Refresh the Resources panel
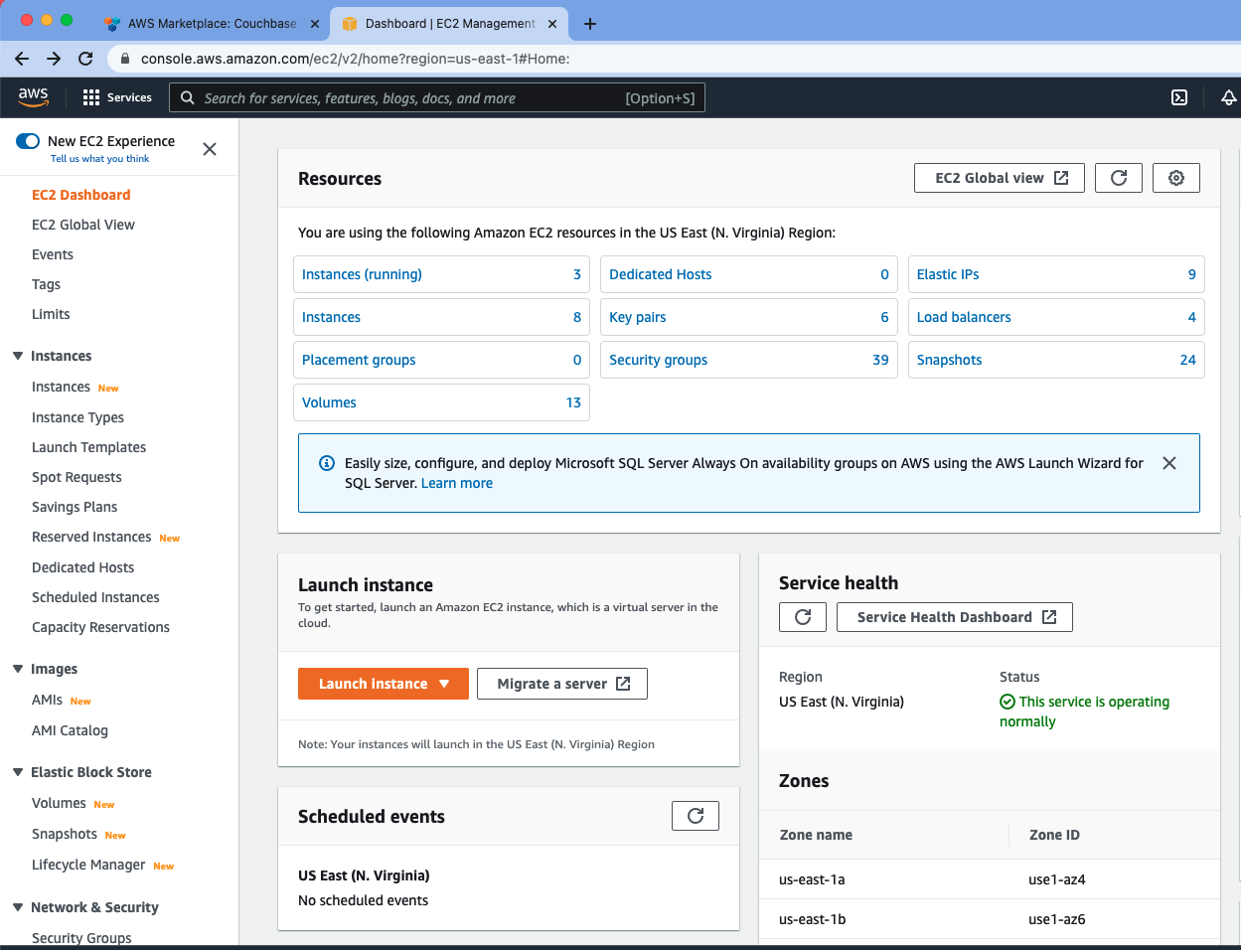This screenshot has height=950, width=1241. [x=1118, y=177]
